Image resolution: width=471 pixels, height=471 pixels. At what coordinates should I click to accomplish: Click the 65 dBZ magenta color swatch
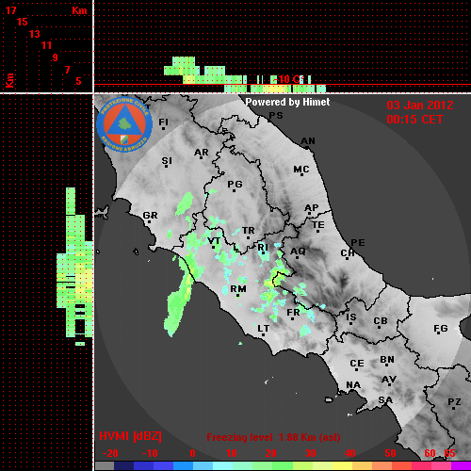tap(461, 466)
